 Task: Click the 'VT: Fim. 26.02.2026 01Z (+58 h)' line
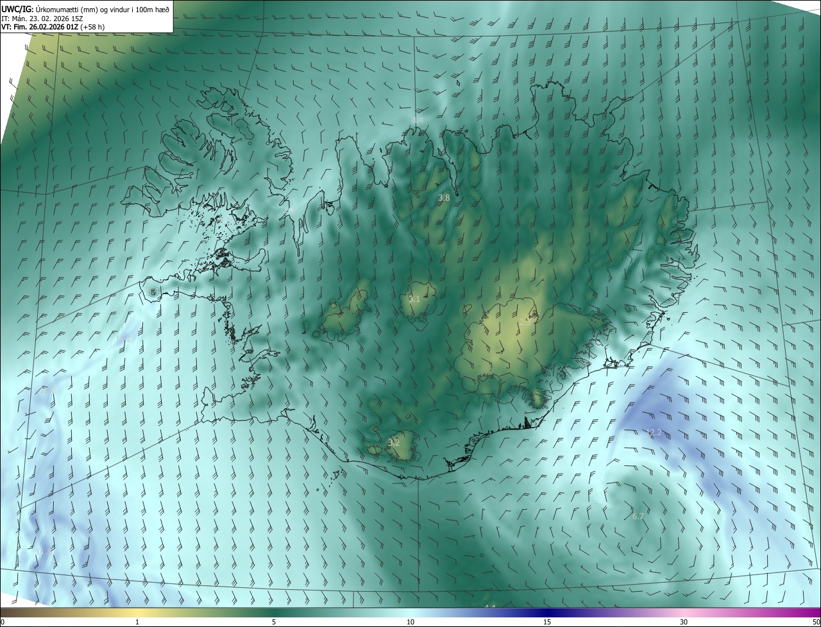coord(53,27)
